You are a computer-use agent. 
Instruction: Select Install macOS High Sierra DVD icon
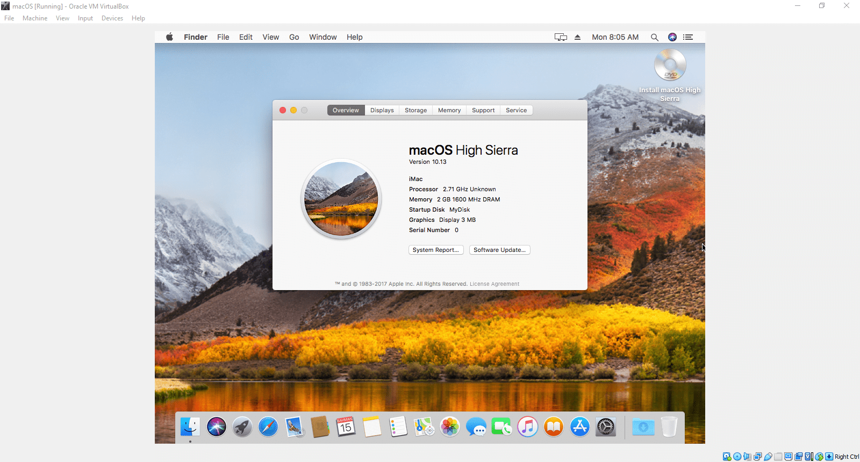click(x=670, y=66)
